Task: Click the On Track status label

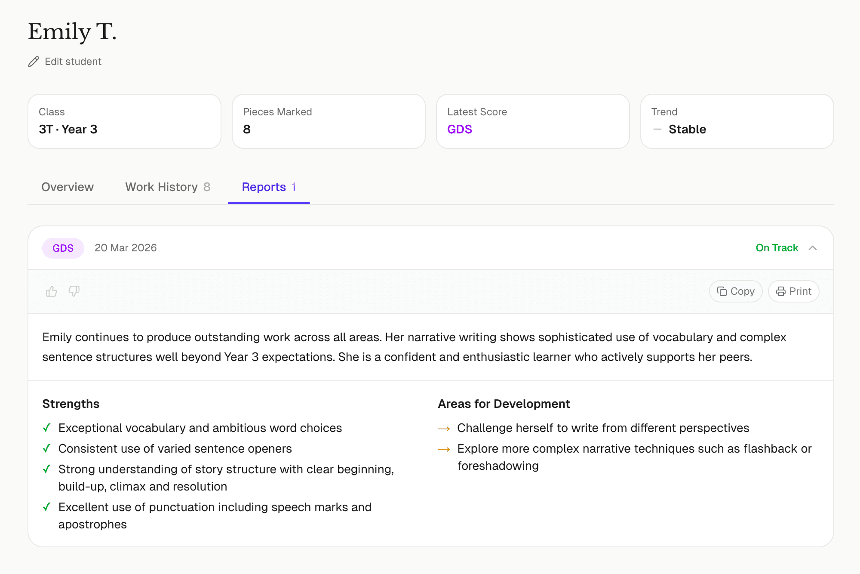Action: click(x=777, y=248)
